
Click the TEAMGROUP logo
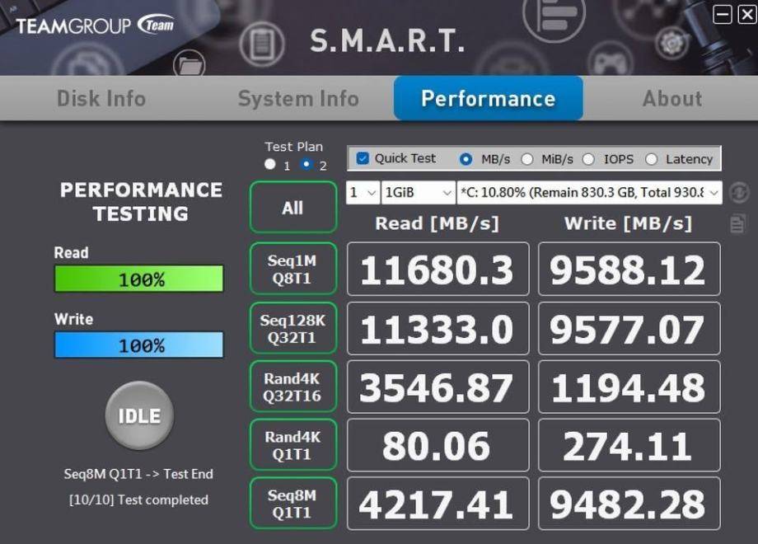[x=95, y=26]
